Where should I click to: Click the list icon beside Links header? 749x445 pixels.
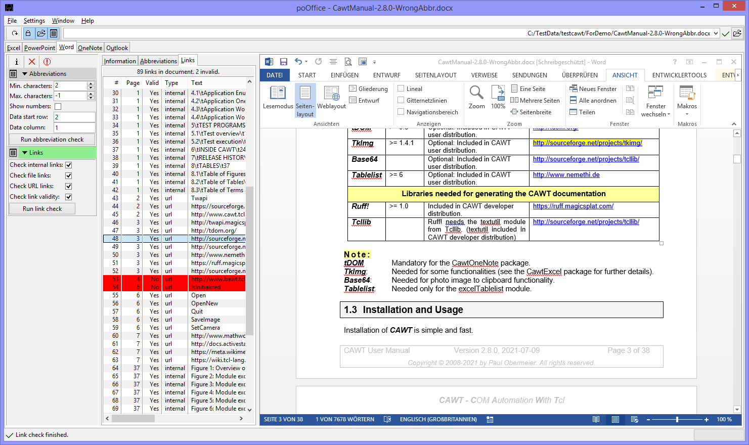point(14,153)
